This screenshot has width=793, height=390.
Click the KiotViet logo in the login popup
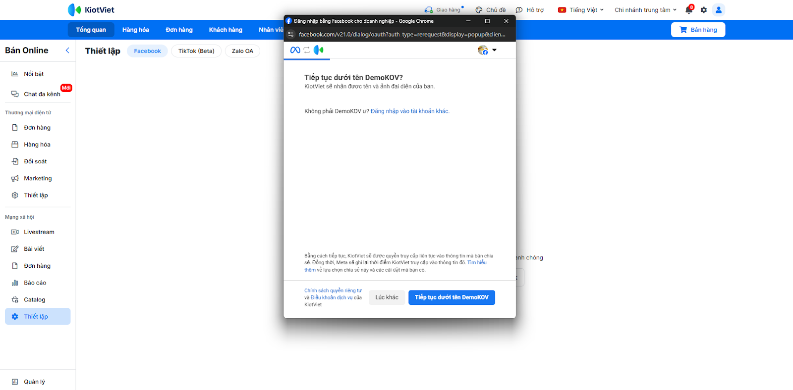(x=319, y=50)
